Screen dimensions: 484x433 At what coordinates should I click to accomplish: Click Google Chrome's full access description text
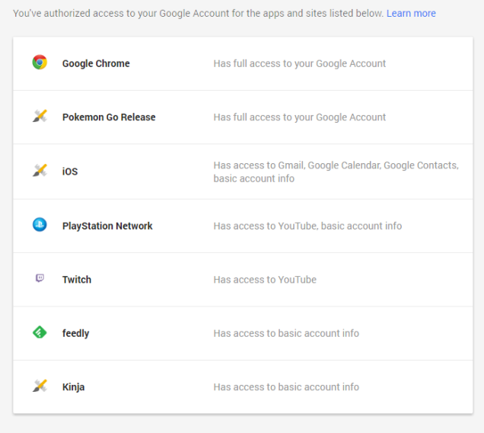[299, 63]
